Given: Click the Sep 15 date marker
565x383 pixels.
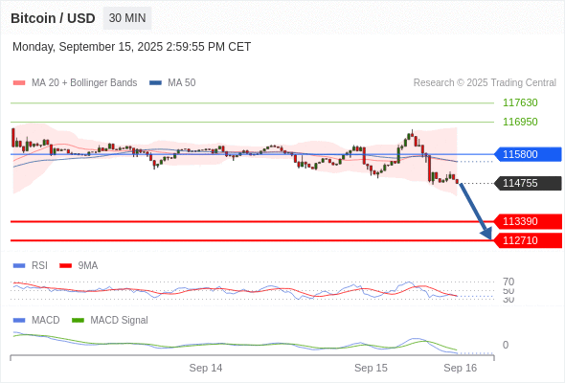Looking at the screenshot, I should click(x=371, y=368).
